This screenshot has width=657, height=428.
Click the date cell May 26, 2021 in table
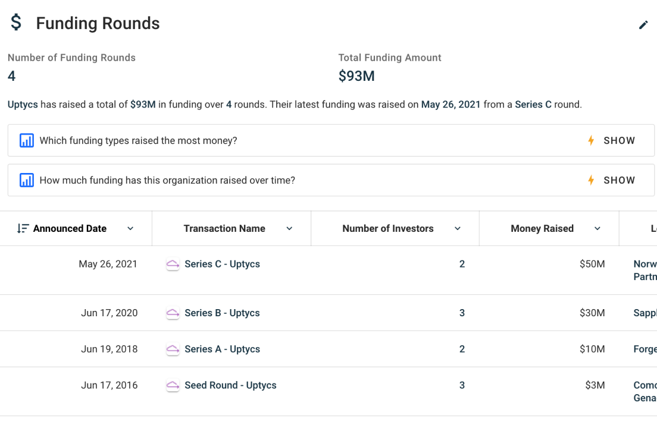point(108,264)
